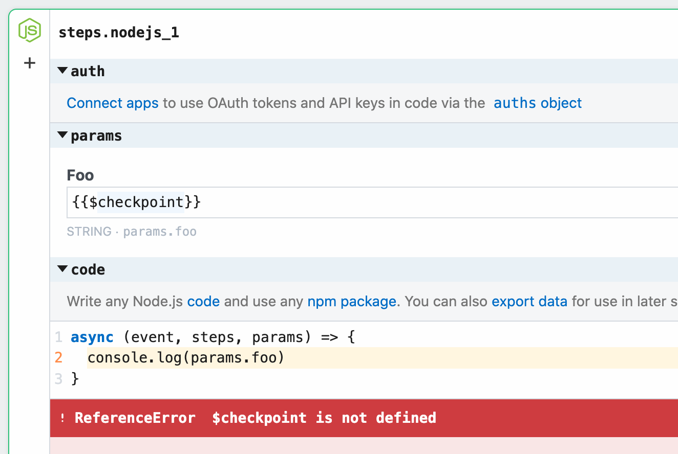
Task: Click the params section header label
Action: (96, 135)
